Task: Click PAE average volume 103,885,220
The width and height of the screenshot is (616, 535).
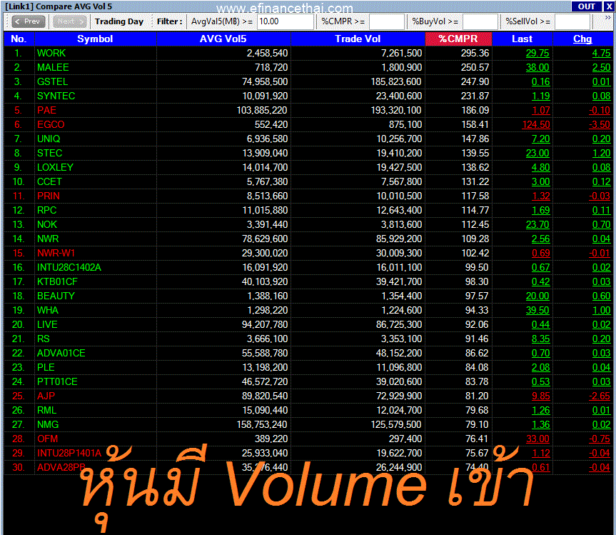Action: (262, 111)
